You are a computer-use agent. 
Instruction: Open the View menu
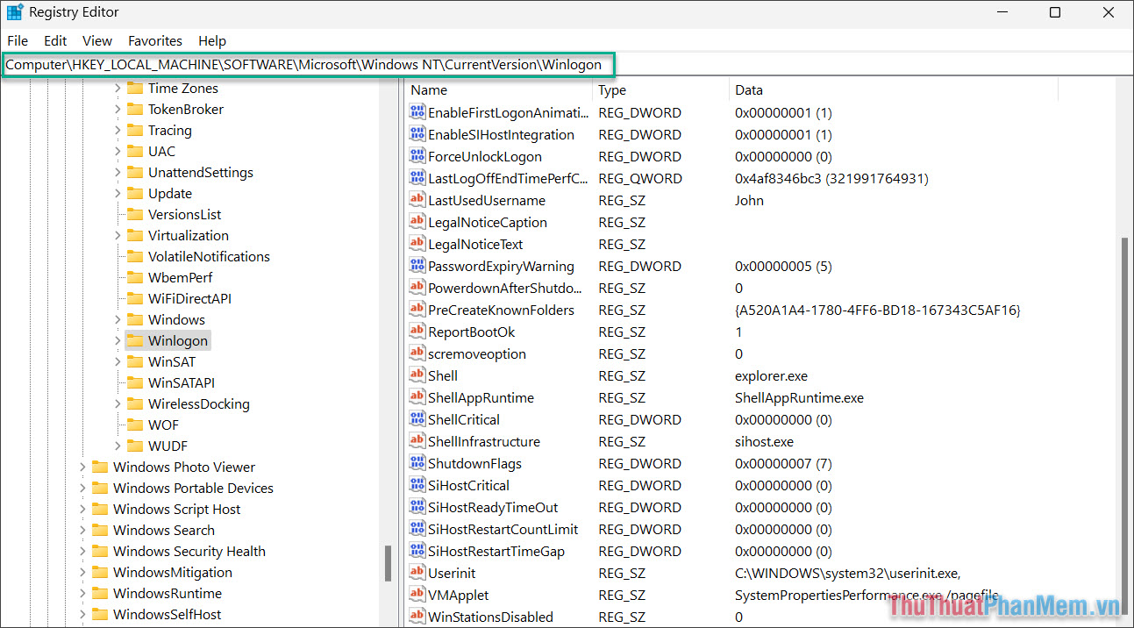pos(97,40)
